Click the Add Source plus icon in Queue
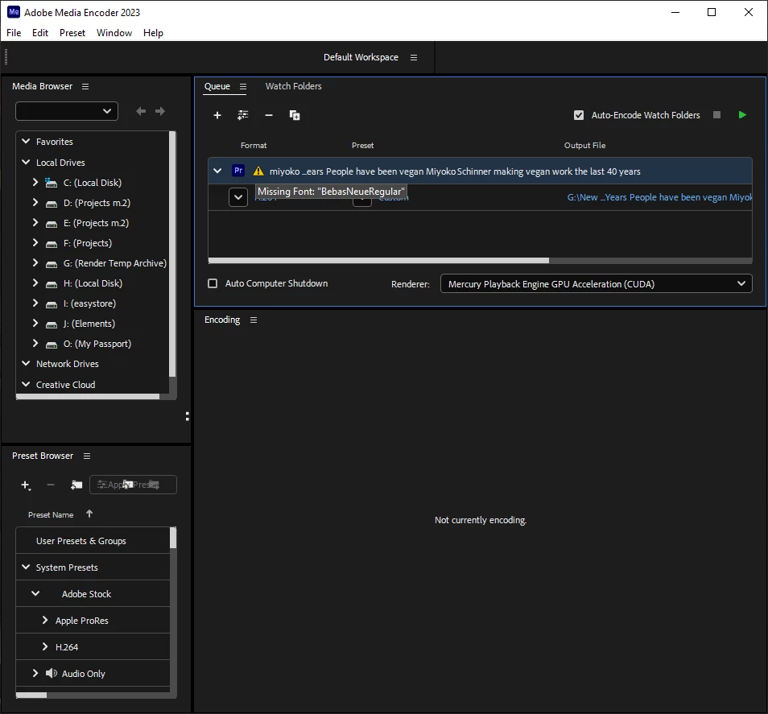Screen dimensions: 768x714 click(217, 115)
